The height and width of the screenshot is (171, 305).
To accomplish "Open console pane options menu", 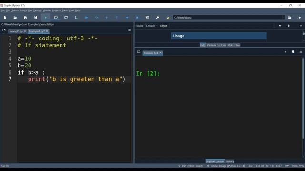I will 301,52.
